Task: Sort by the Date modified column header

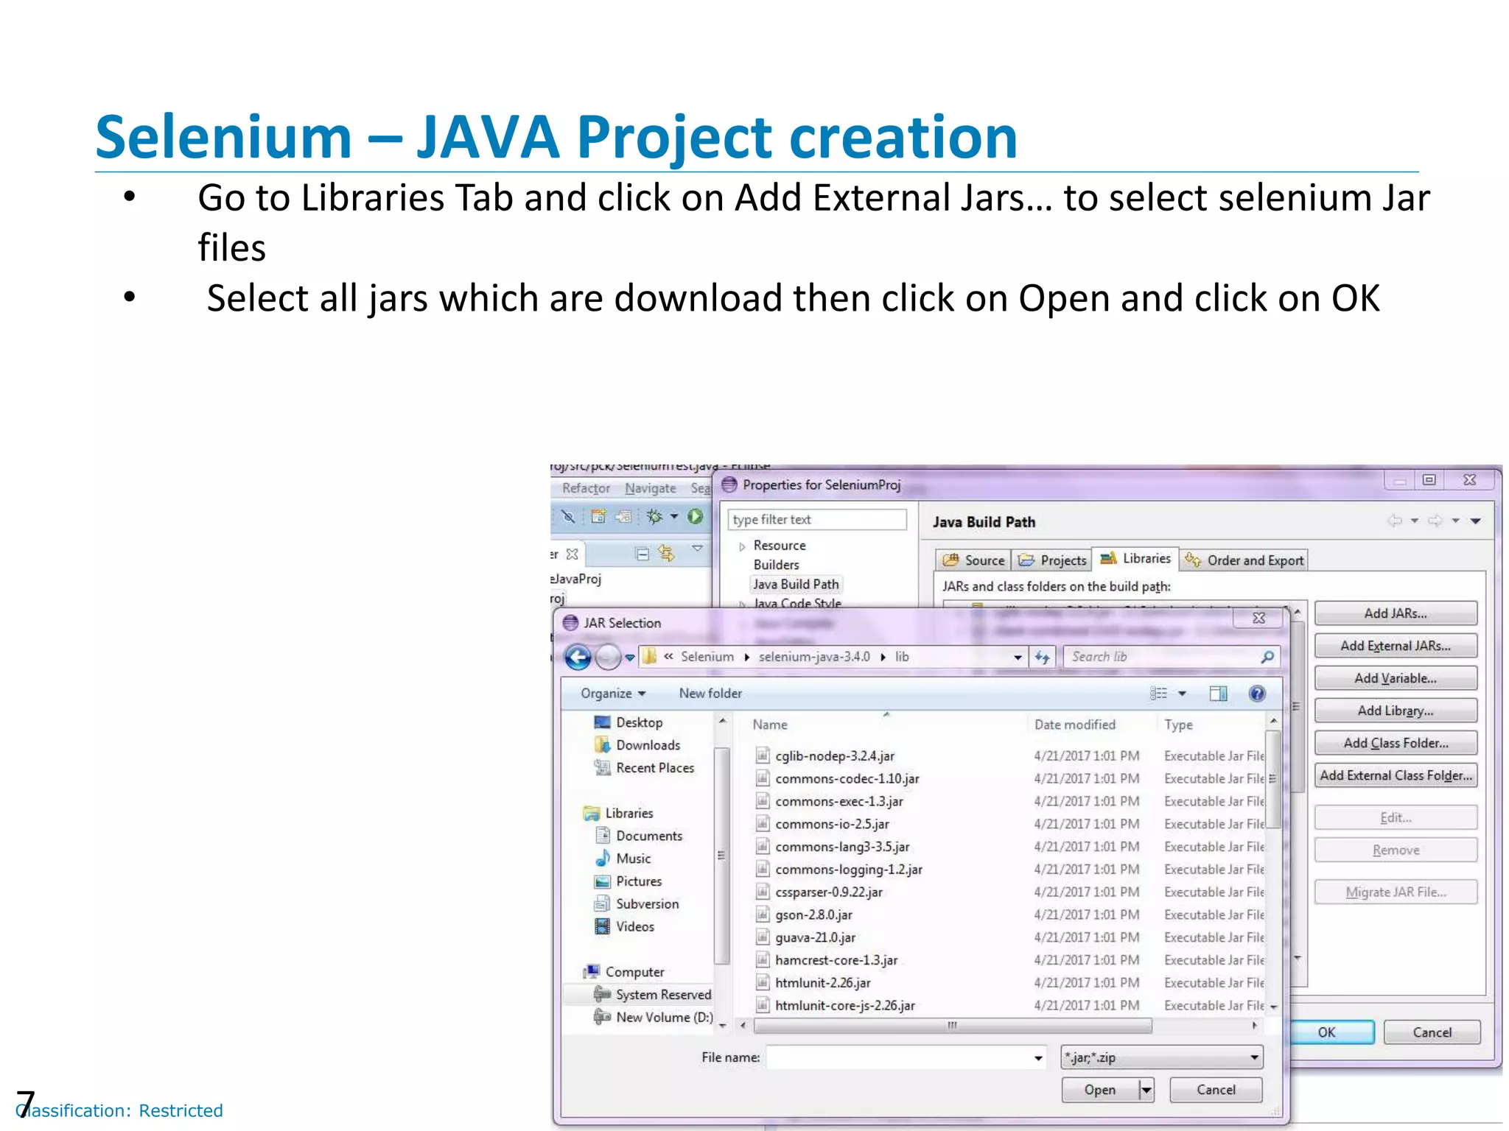Action: 1075,725
